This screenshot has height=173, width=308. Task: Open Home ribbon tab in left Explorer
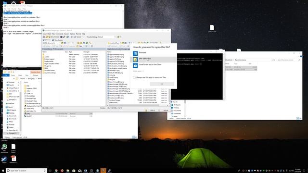pos(13,75)
